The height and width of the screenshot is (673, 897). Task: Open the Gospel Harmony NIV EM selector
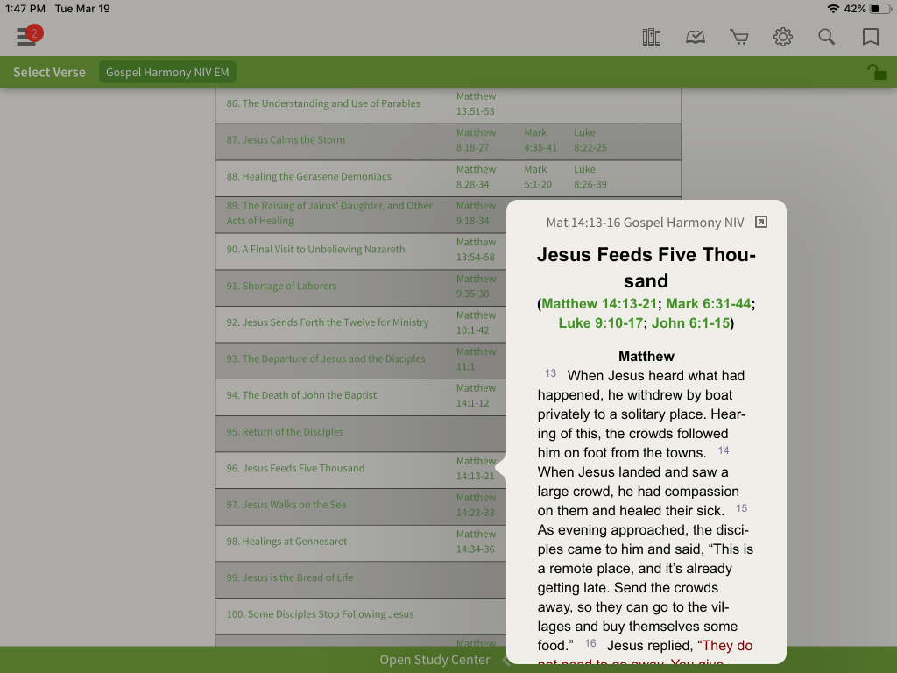(x=167, y=72)
